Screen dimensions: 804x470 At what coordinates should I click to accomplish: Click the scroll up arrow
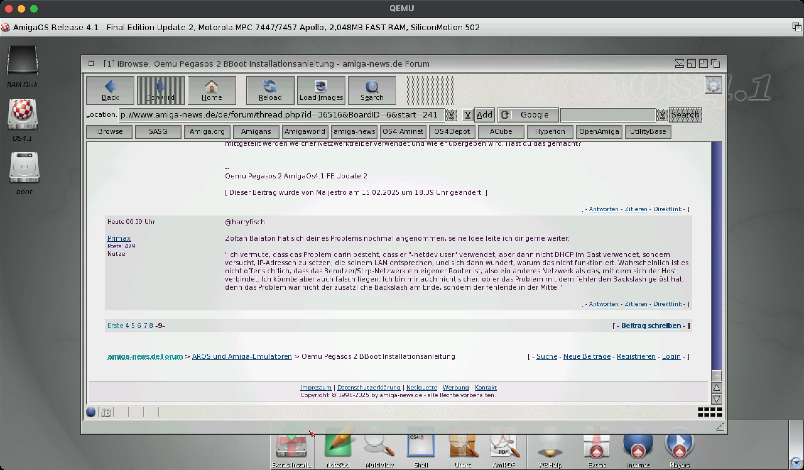coord(716,388)
